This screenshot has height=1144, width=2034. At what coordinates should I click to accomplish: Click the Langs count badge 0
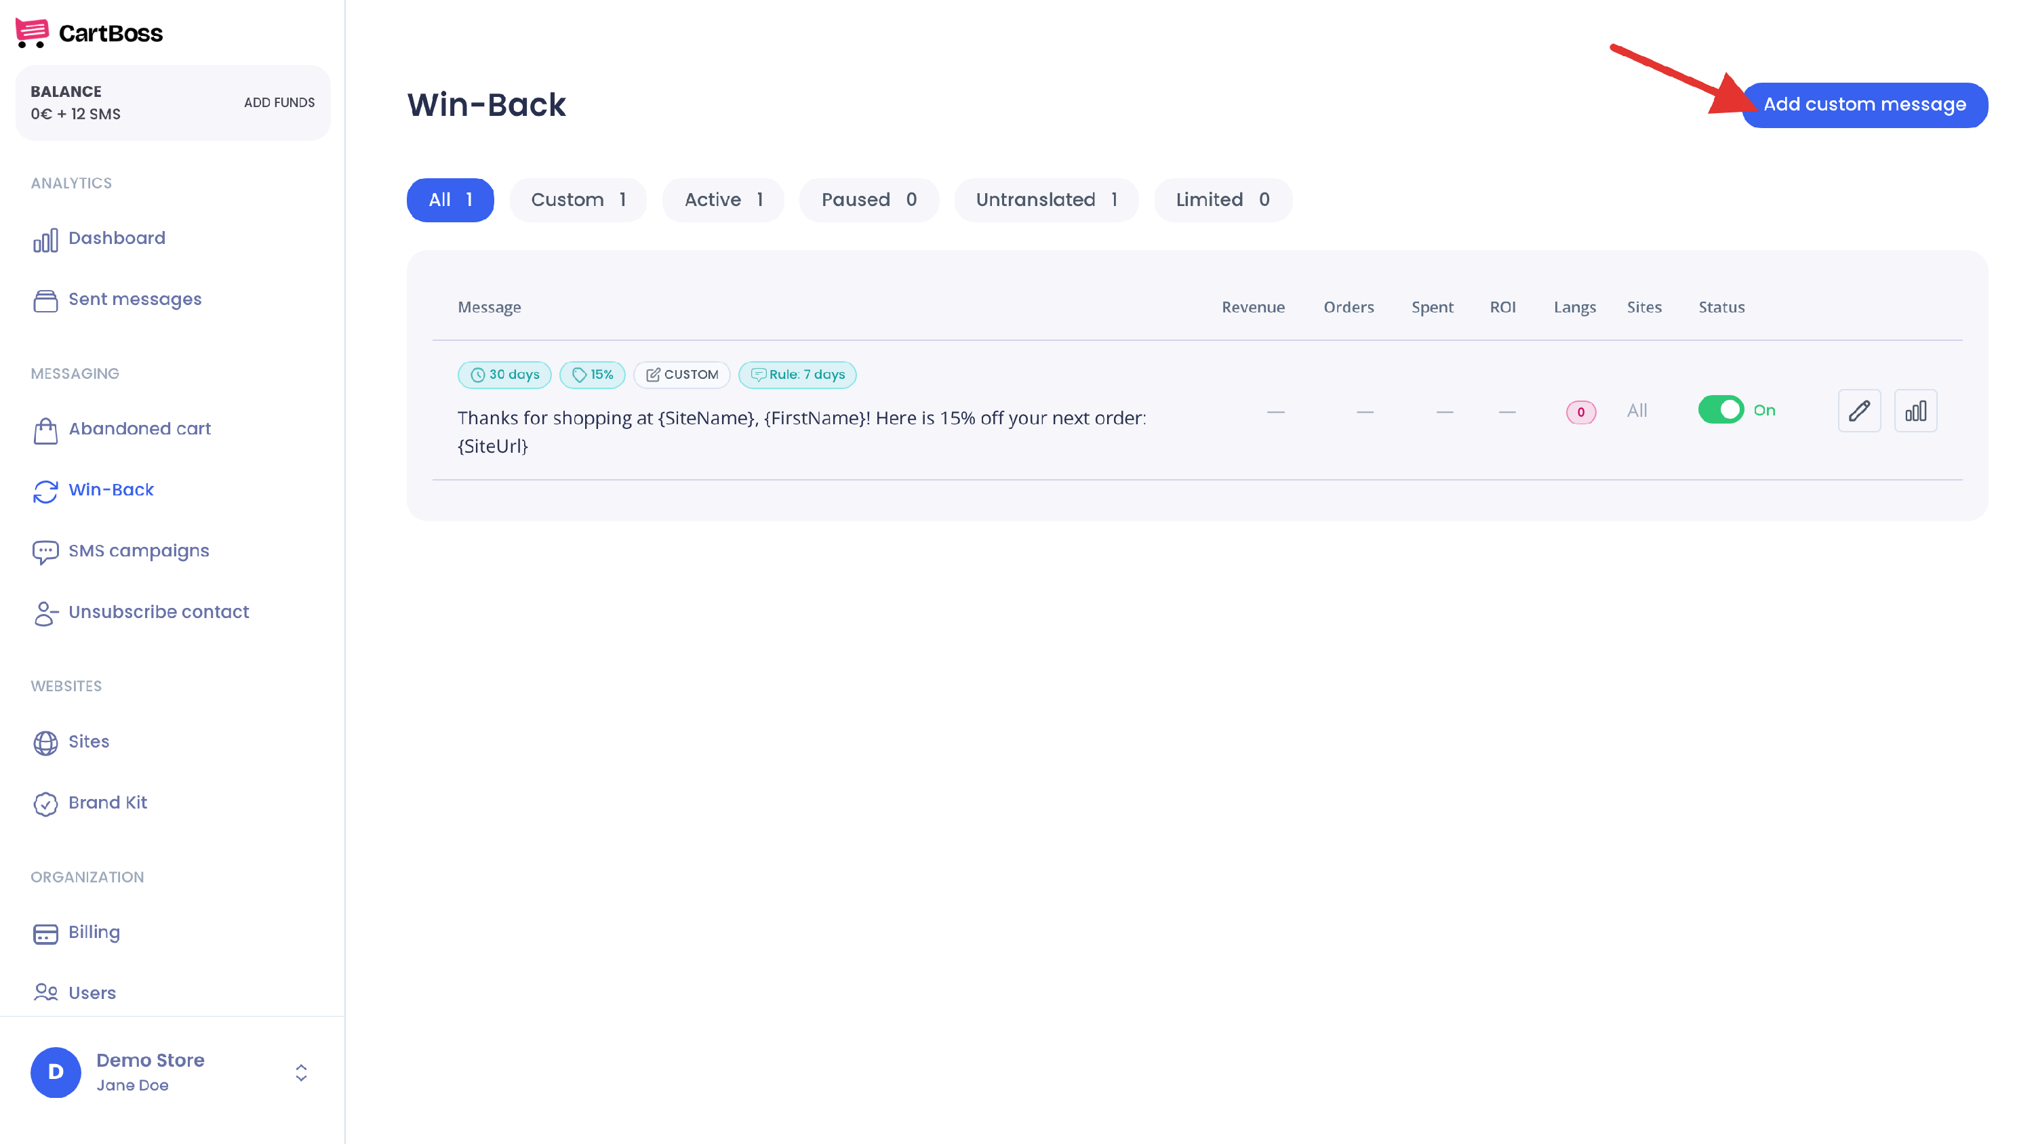[x=1581, y=412]
